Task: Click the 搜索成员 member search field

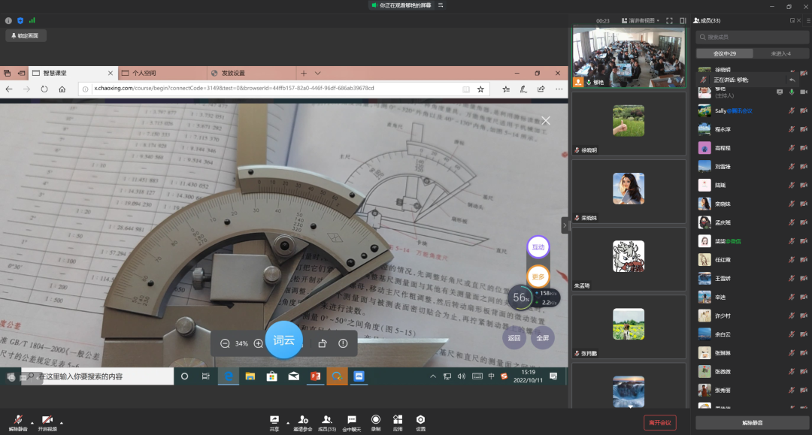Action: click(753, 38)
